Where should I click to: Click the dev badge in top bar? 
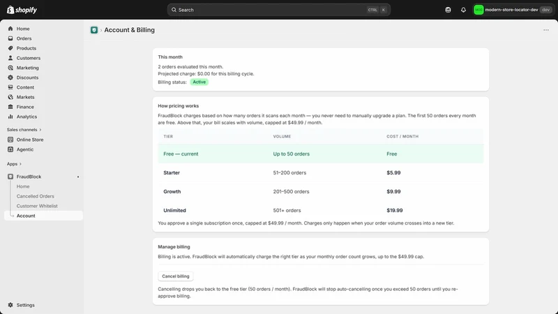[546, 10]
